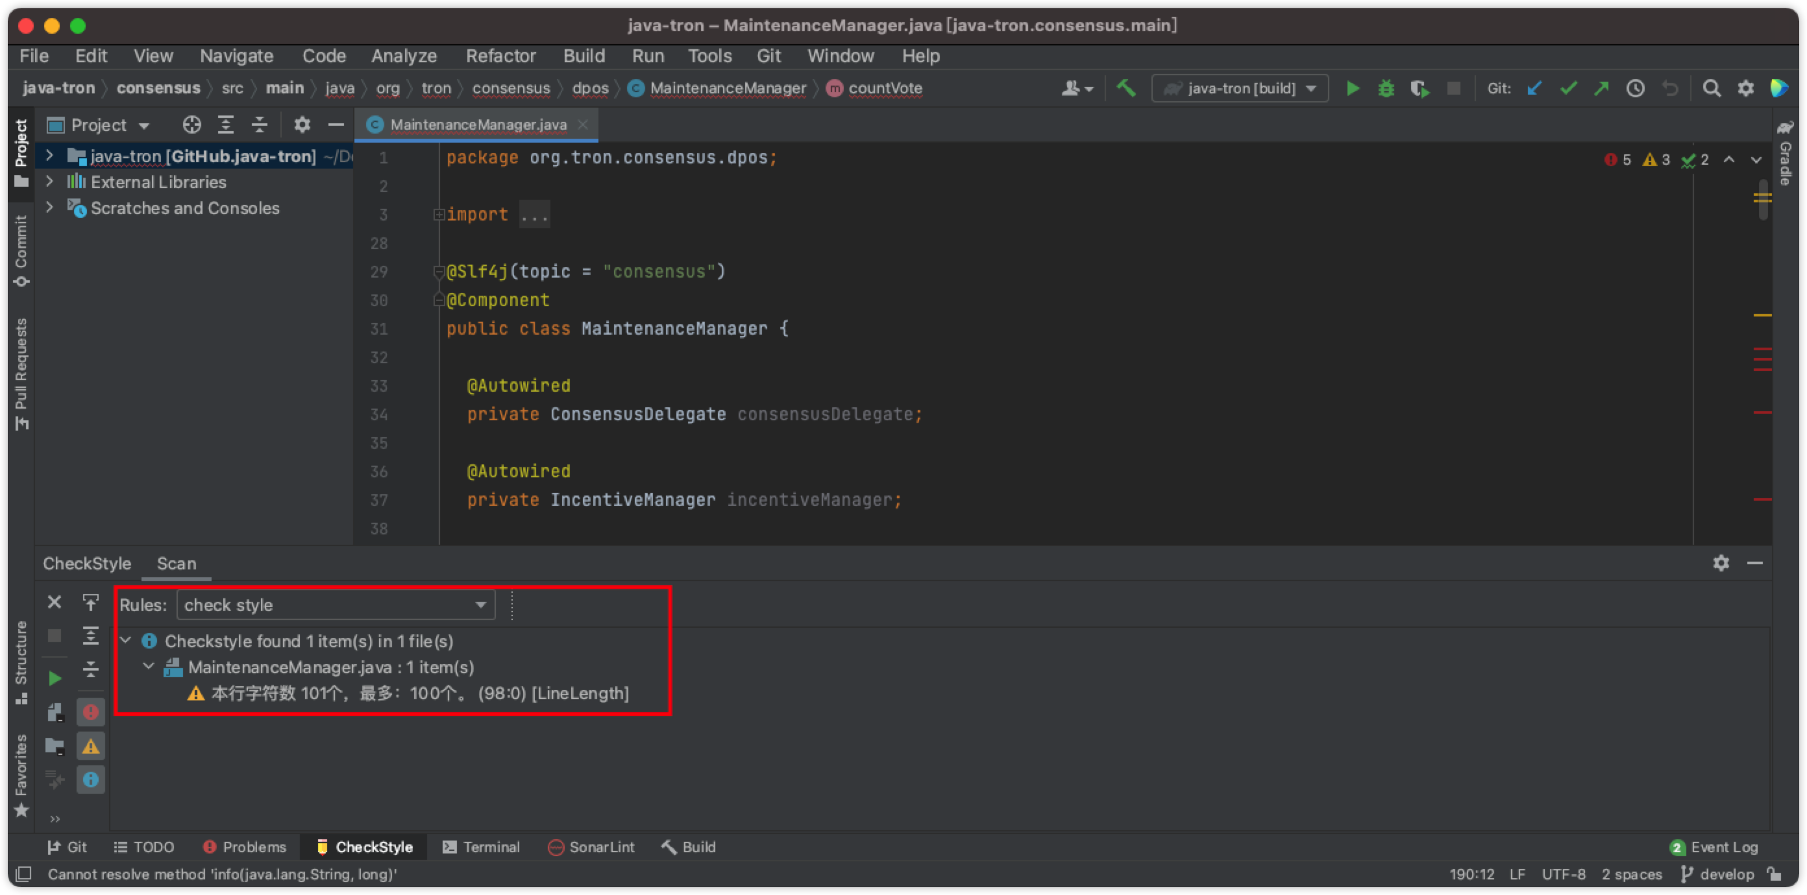The image size is (1807, 895).
Task: Toggle display of CheckStyle info results
Action: coord(90,780)
